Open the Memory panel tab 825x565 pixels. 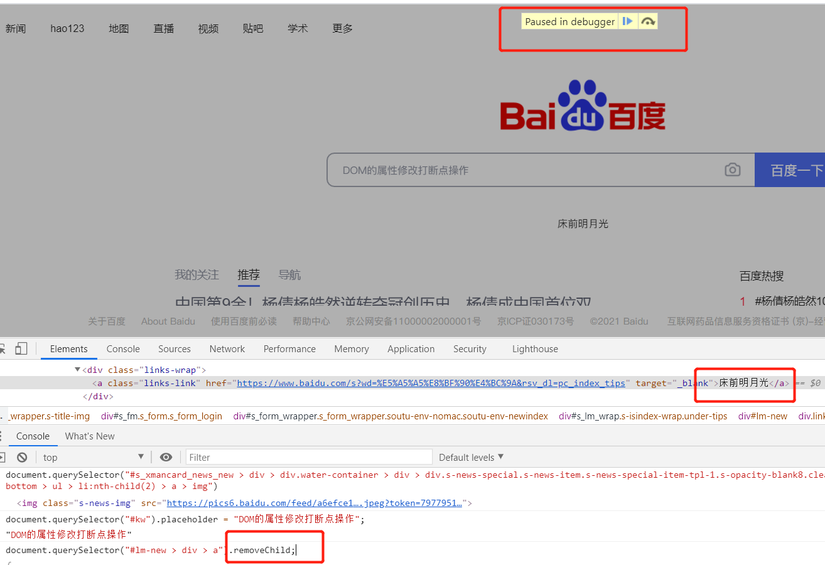pos(352,349)
